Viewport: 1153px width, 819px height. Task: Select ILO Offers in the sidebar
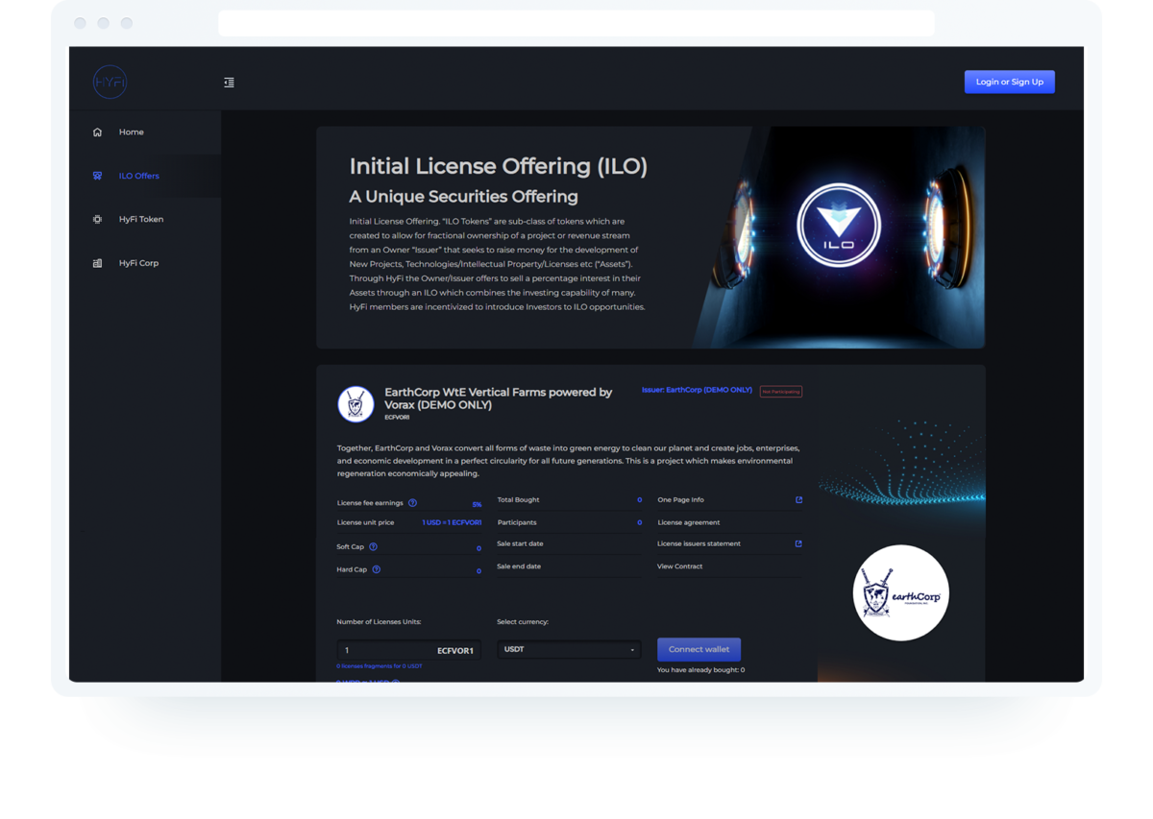pyautogui.click(x=138, y=176)
